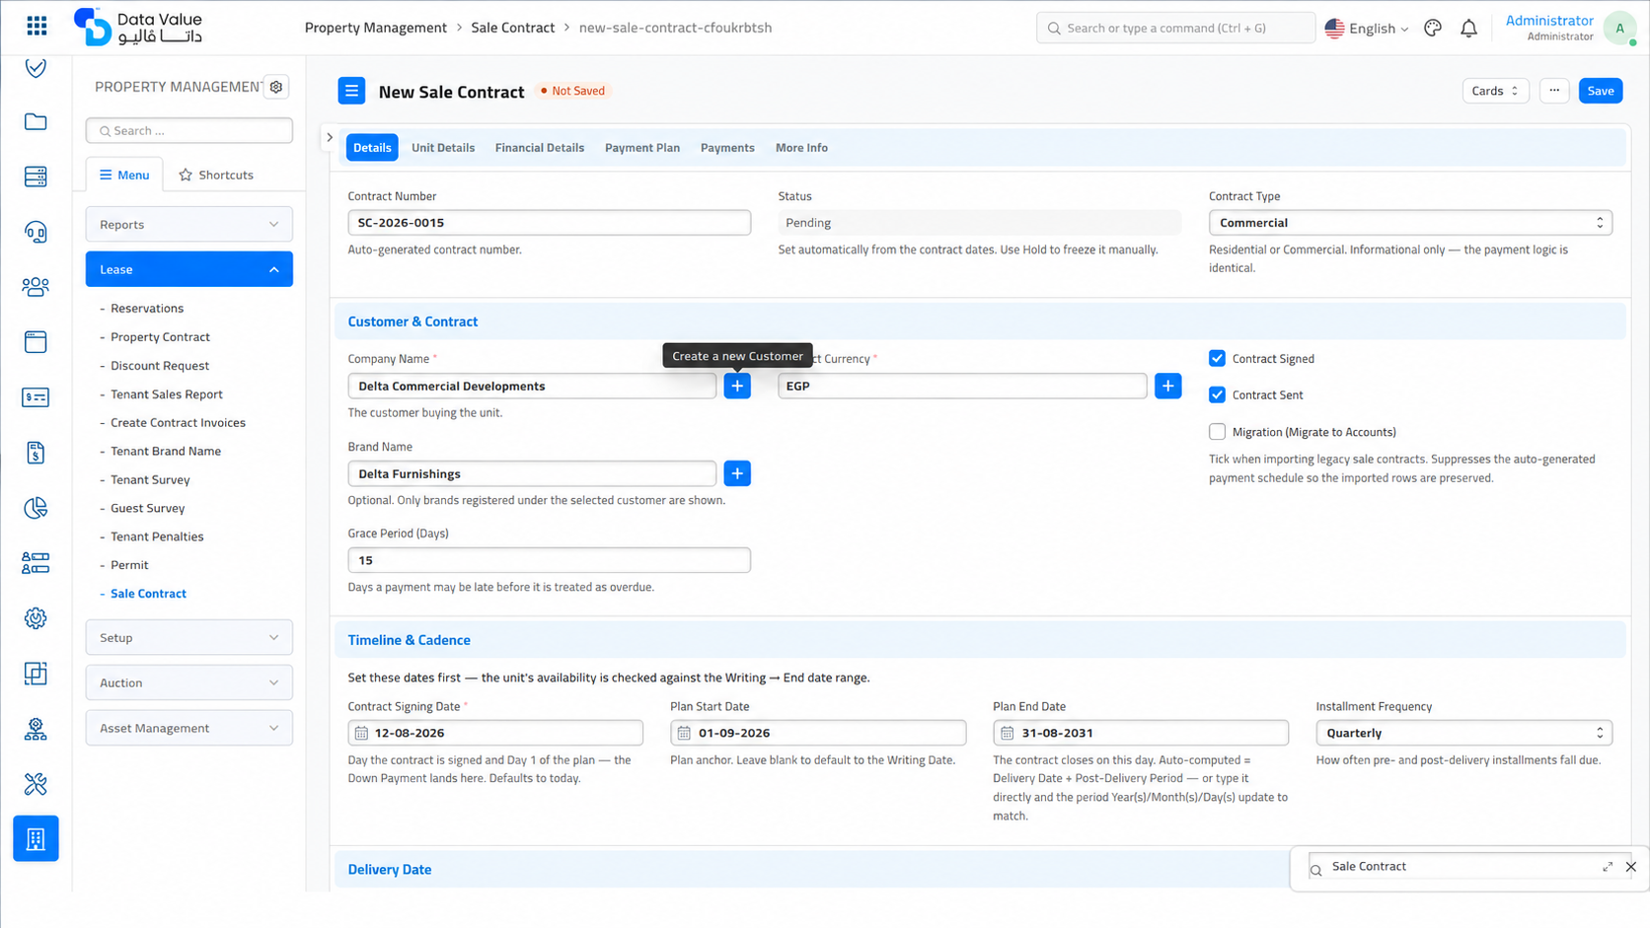Open the dollar invoice module in sidebar

(x=36, y=453)
